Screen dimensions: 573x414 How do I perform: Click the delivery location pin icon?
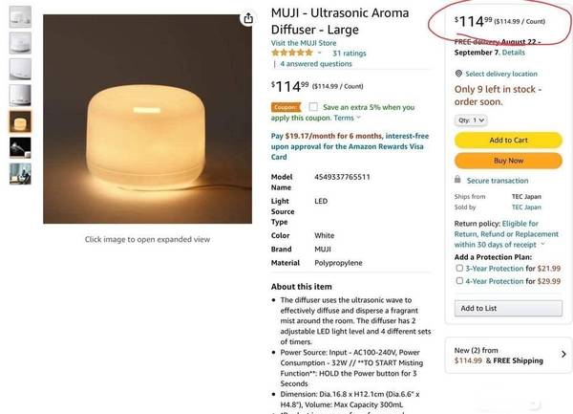[x=458, y=74]
